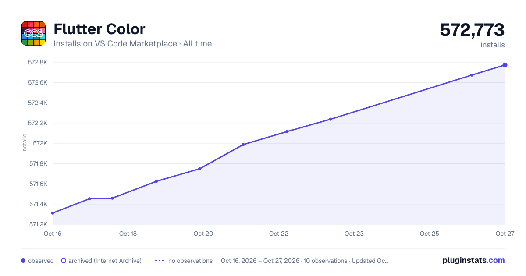
Task: Click the Oct 23 x-axis label
Action: (354, 234)
